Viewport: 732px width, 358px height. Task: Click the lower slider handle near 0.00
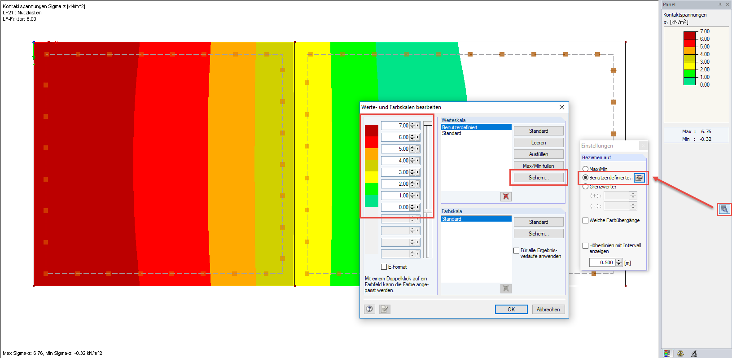428,211
